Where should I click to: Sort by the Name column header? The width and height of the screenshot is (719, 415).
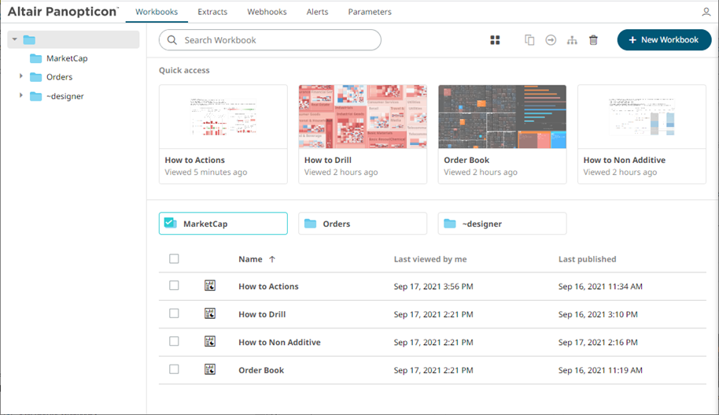coord(251,259)
